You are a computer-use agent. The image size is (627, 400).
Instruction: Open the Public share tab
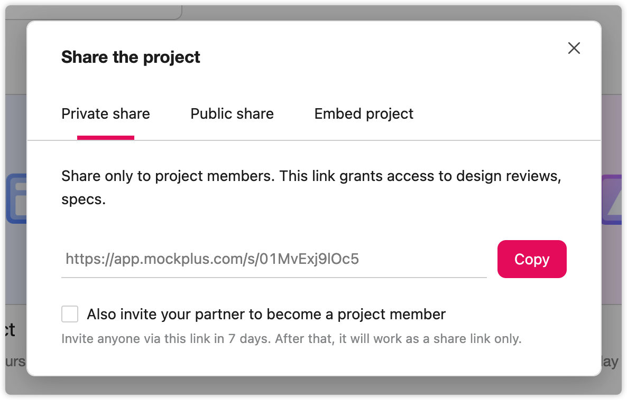click(232, 114)
